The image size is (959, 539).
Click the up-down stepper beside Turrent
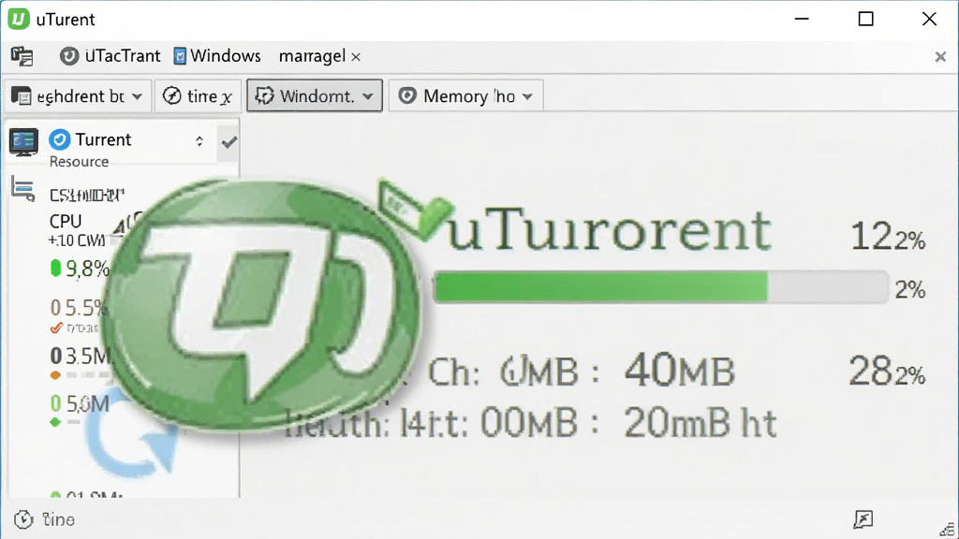click(199, 141)
